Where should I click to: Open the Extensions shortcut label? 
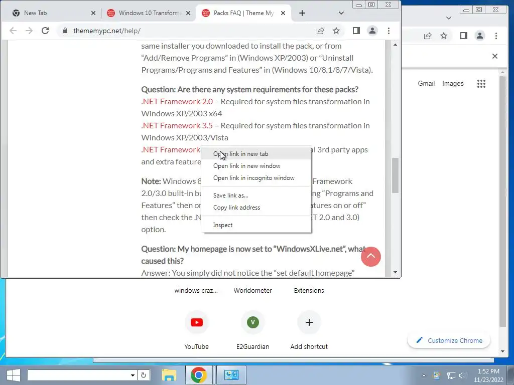tap(309, 290)
